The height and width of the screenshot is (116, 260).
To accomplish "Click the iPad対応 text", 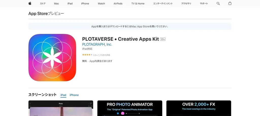I will (87, 49).
